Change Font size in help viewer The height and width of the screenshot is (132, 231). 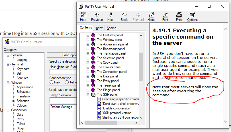click(165, 17)
